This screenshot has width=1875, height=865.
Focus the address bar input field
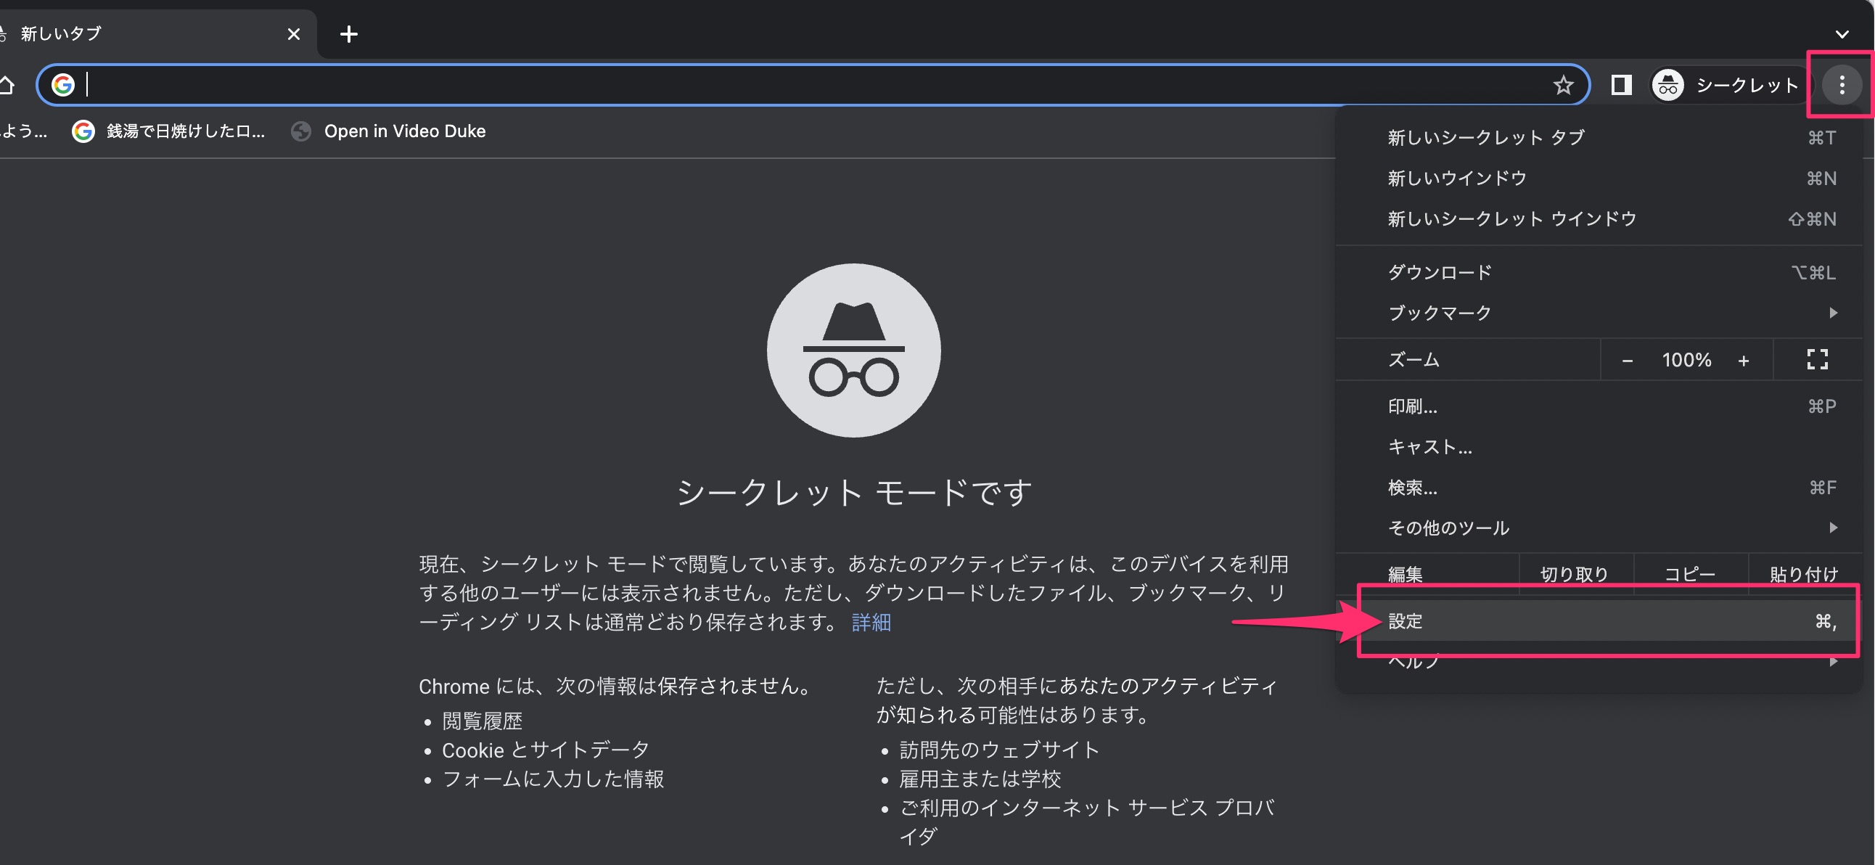pyautogui.click(x=811, y=85)
